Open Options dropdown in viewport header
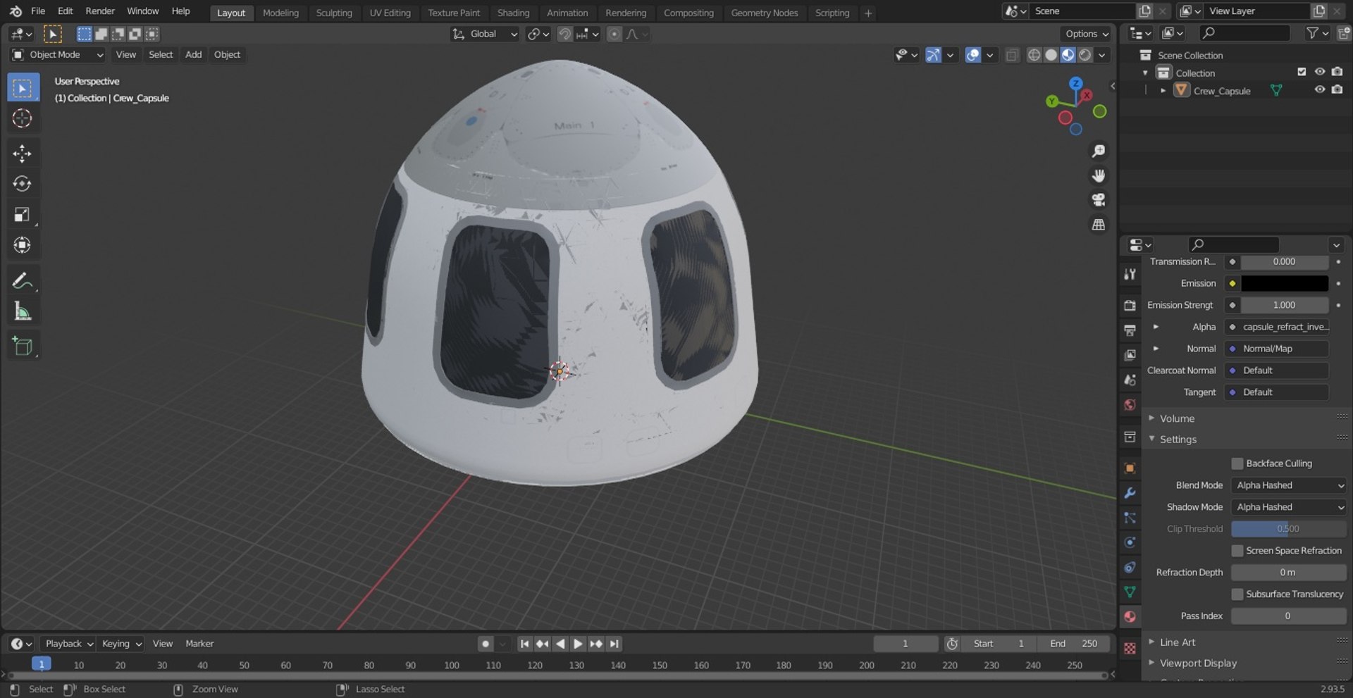1353x698 pixels. click(1086, 34)
